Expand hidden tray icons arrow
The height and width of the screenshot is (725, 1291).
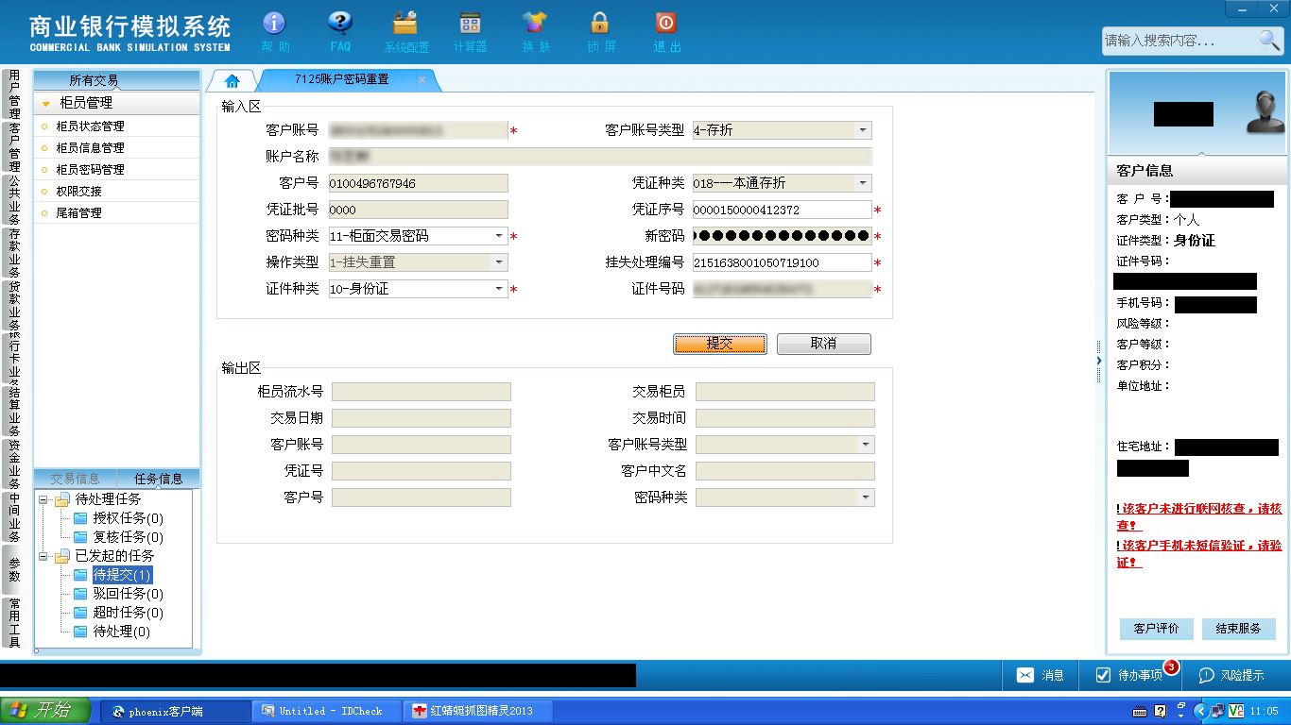click(x=1200, y=711)
